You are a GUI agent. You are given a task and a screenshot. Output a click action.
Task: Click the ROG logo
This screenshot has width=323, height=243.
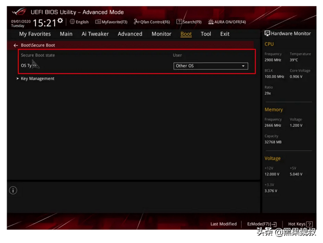click(19, 12)
